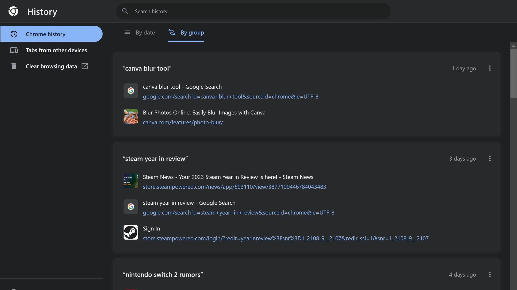Click the clock icon next to Chrome history
517x290 pixels.
14,34
